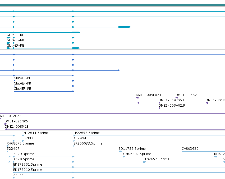The height and width of the screenshot is (179, 225).
Task: Click the teal reference sequence bar
Action: (x=113, y=5)
